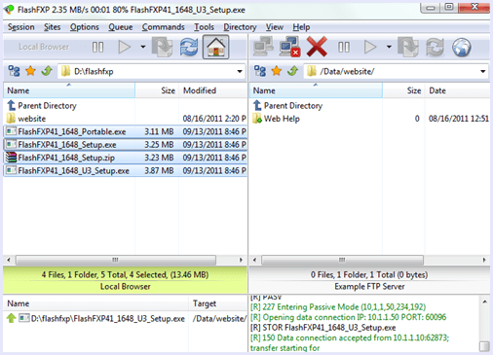
Task: Click the remote transfer queue icon
Action: point(408,47)
